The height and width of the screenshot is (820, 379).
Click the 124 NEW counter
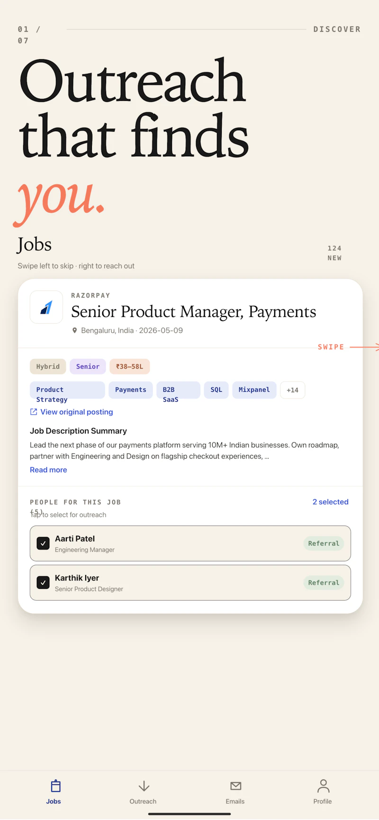tap(334, 253)
